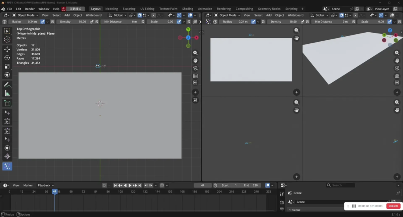Open Add menu in right viewport header
The height and width of the screenshot is (217, 403).
pyautogui.click(x=269, y=15)
